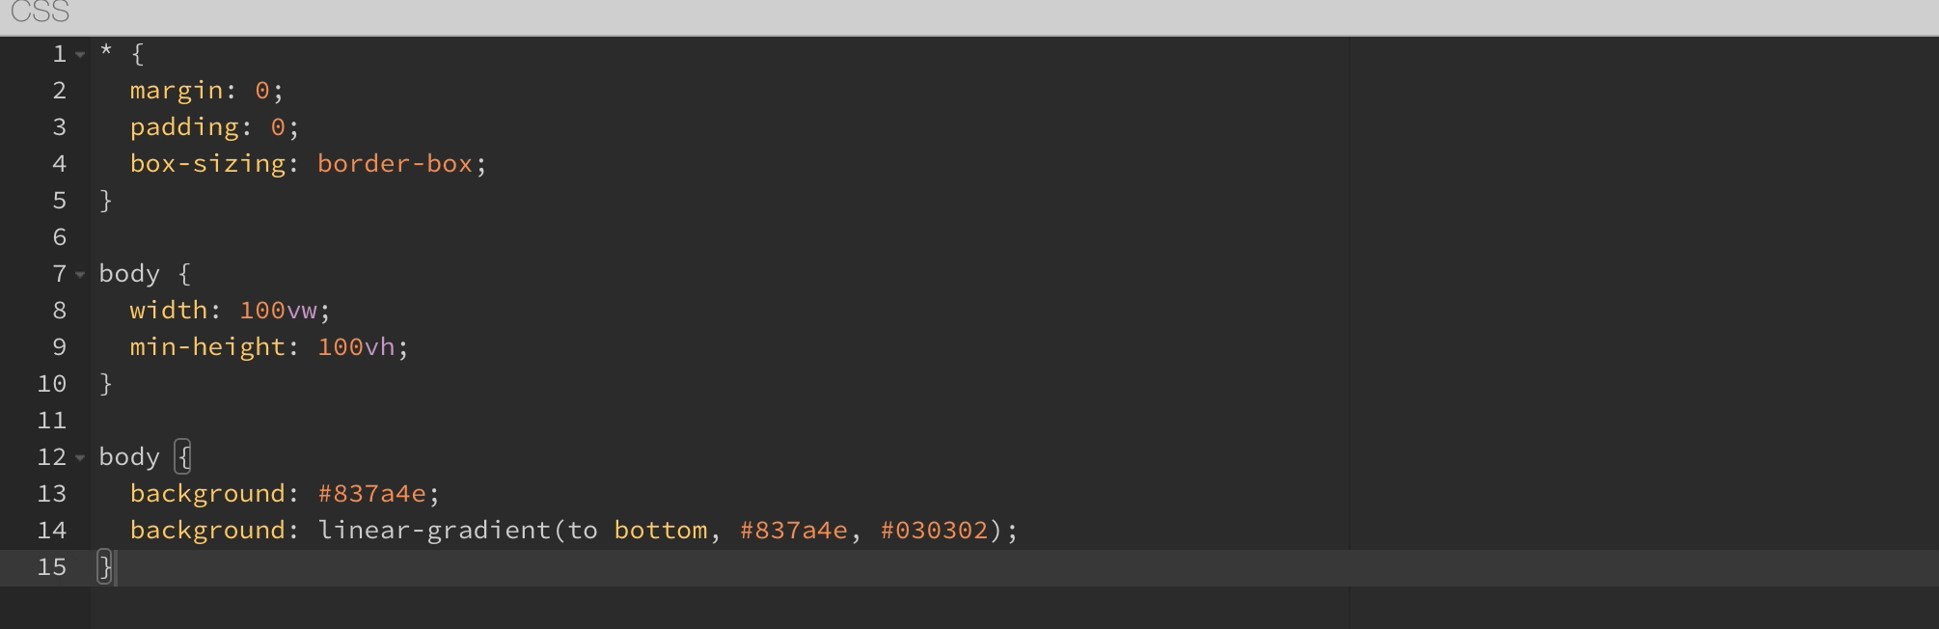This screenshot has height=629, width=1939.
Task: Click the #837a4e color inside linear-gradient
Action: point(793,531)
